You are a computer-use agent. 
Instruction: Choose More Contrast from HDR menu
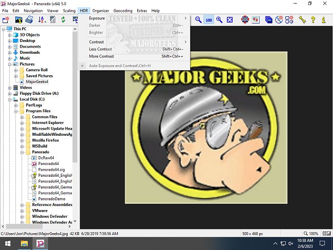134,56
